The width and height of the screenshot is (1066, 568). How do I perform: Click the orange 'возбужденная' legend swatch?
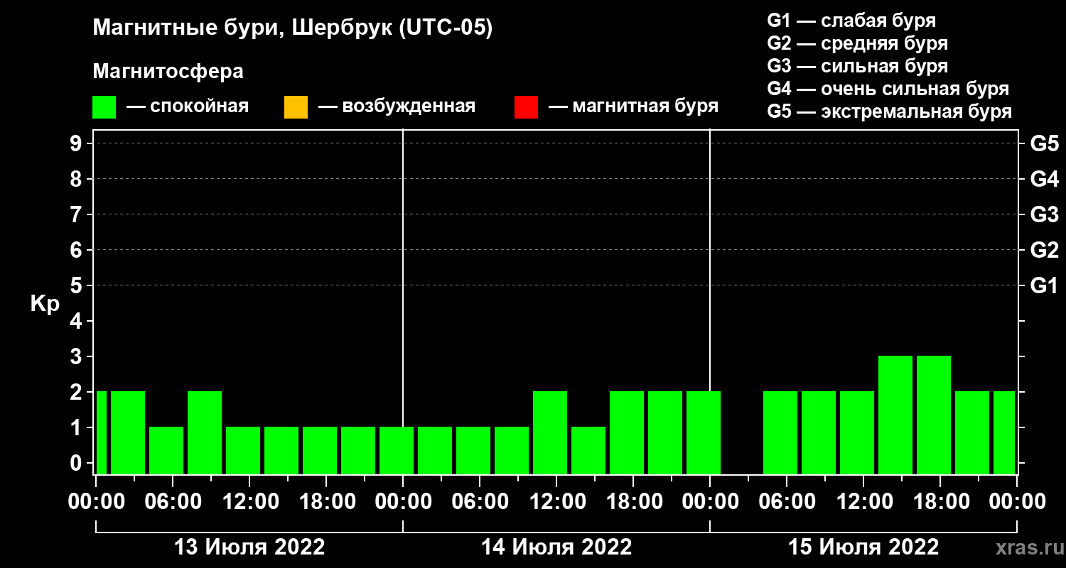point(296,107)
